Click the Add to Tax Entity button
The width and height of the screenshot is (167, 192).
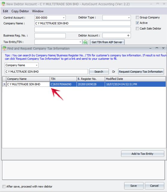click(142, 154)
